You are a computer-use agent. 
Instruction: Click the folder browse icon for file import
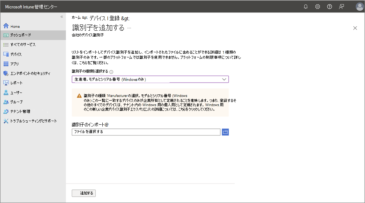coord(225,132)
